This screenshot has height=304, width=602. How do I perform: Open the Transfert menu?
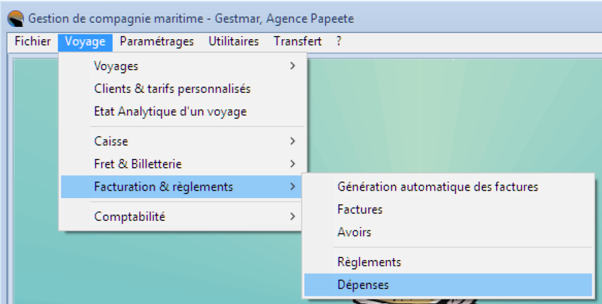click(297, 41)
